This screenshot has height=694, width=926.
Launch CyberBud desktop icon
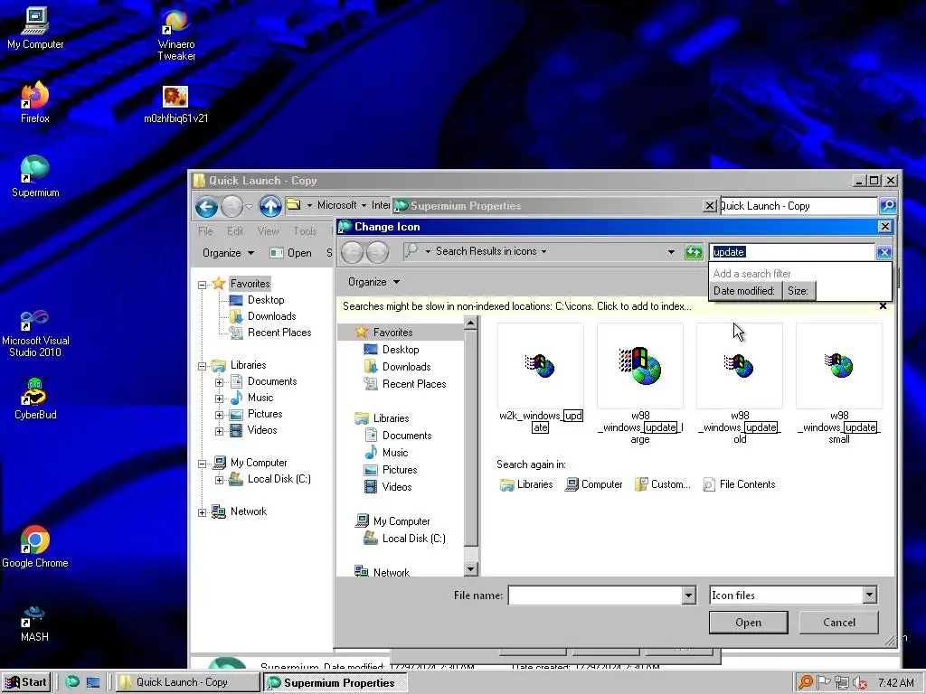35,399
